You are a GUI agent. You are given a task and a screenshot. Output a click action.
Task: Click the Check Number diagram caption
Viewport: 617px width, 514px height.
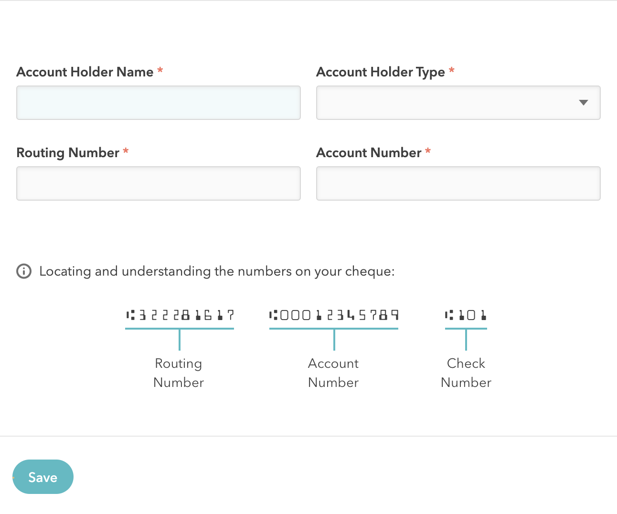point(466,373)
